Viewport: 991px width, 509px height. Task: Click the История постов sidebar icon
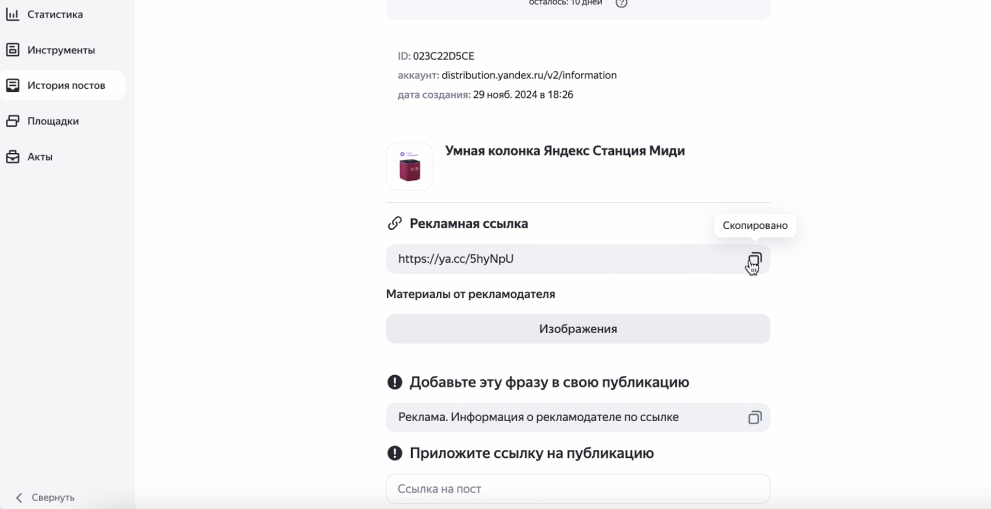(x=13, y=85)
